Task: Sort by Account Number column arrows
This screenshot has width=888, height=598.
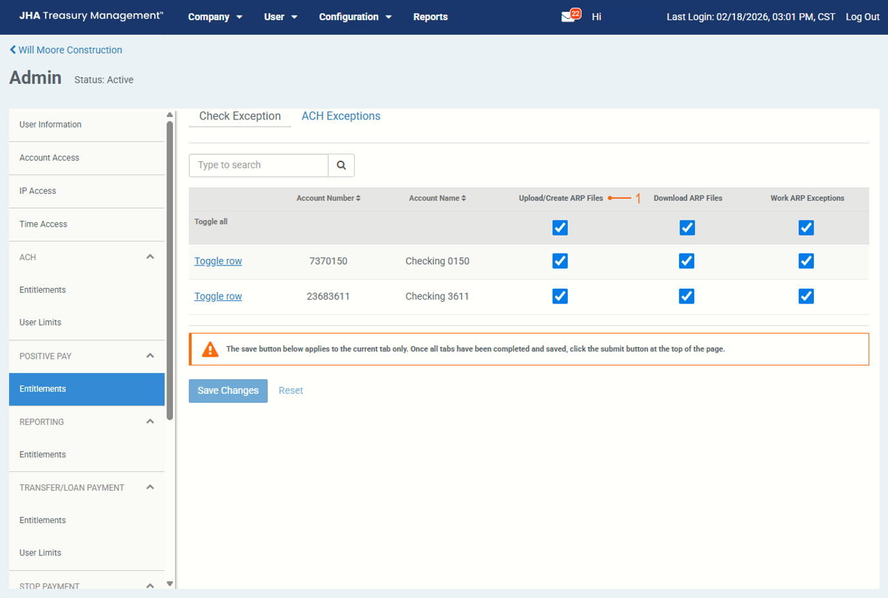Action: click(358, 198)
